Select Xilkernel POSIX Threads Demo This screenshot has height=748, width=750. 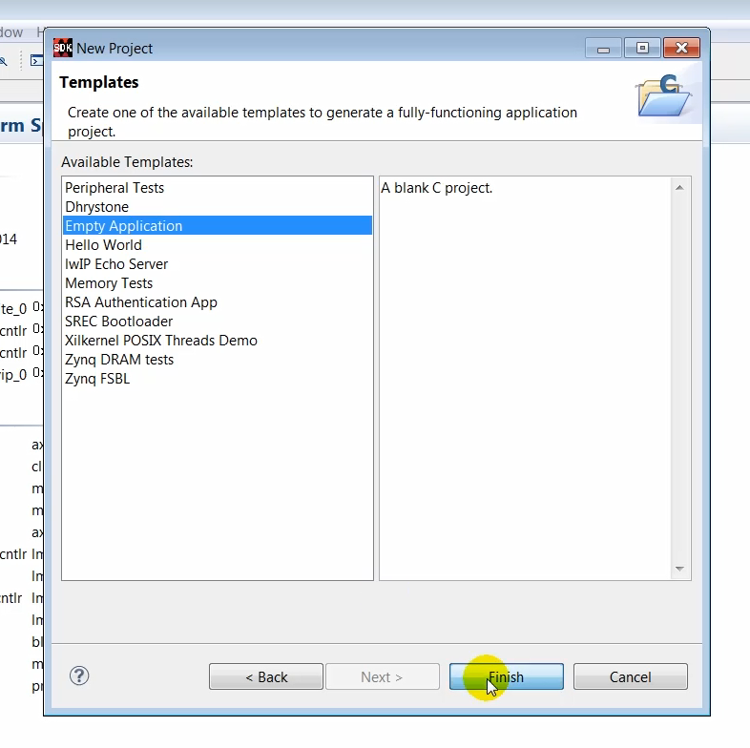(x=161, y=341)
